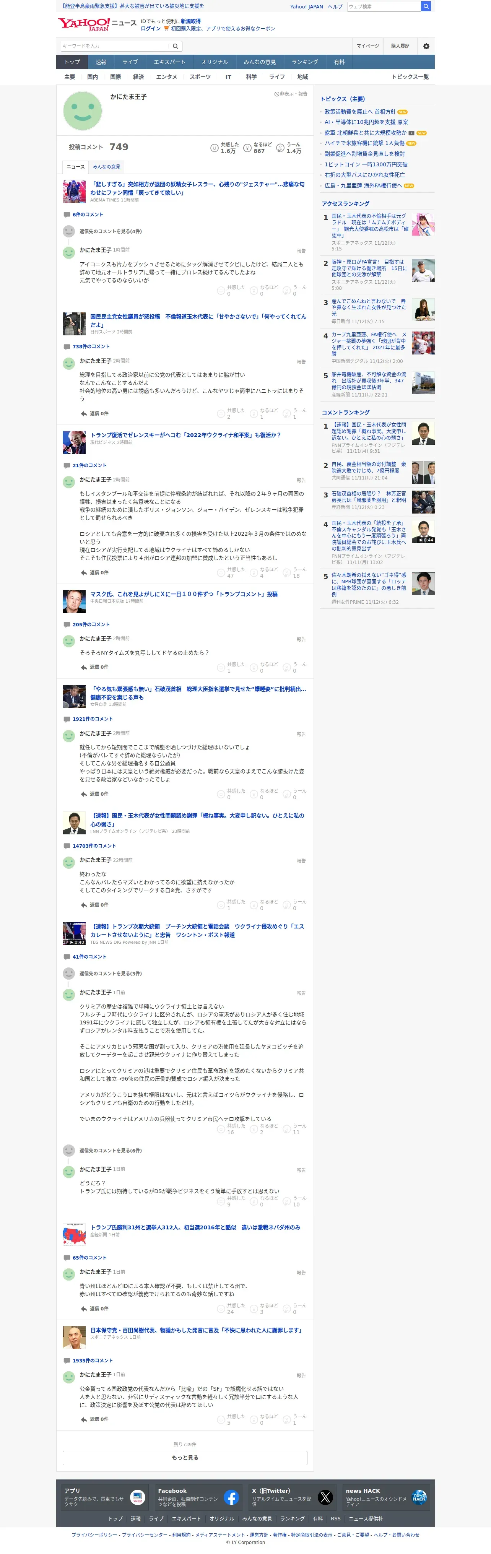Viewport: 491px width, 1554px height.
Task: Click 共感した reaction with count 16
Action: 232,1129
